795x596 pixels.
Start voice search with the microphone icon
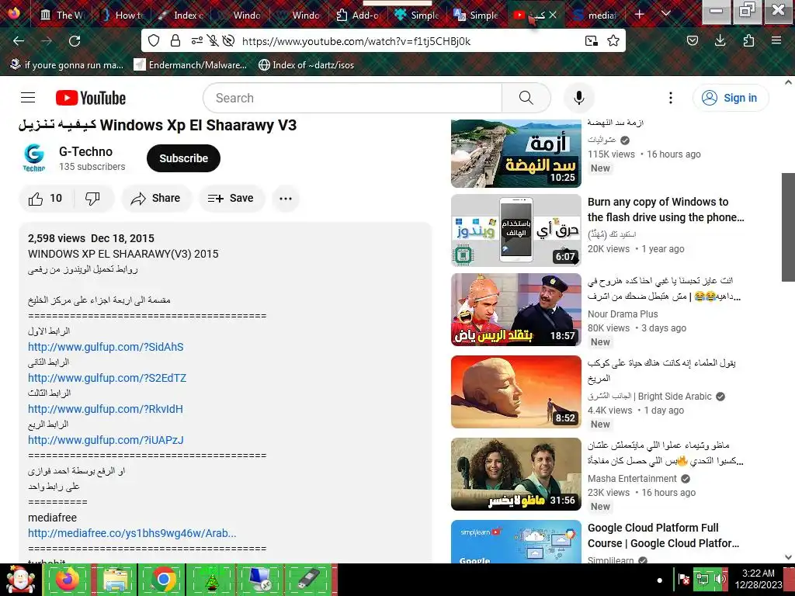(578, 98)
